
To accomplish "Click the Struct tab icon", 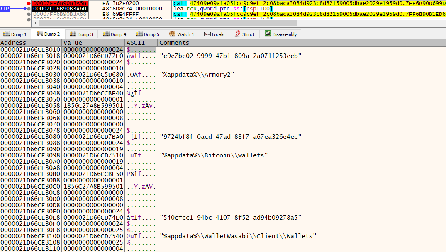I will (238, 34).
